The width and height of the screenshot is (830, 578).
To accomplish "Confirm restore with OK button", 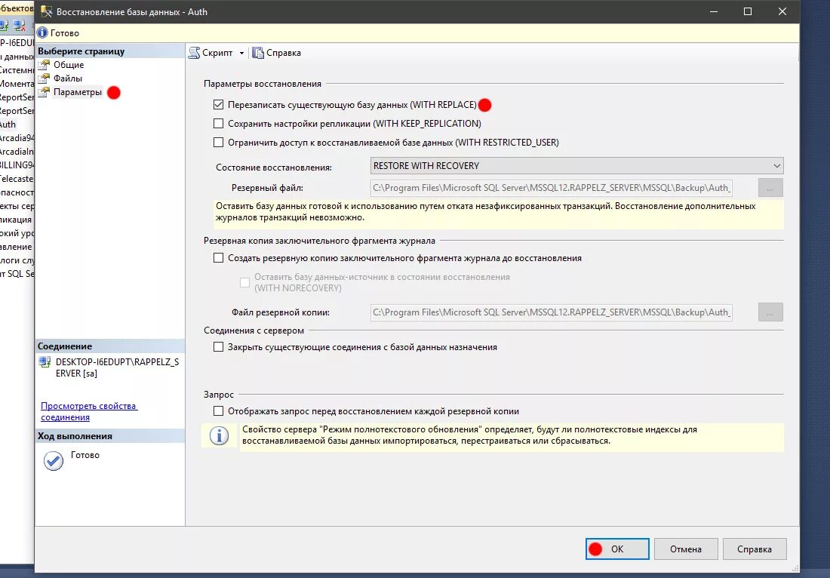I will 617,549.
